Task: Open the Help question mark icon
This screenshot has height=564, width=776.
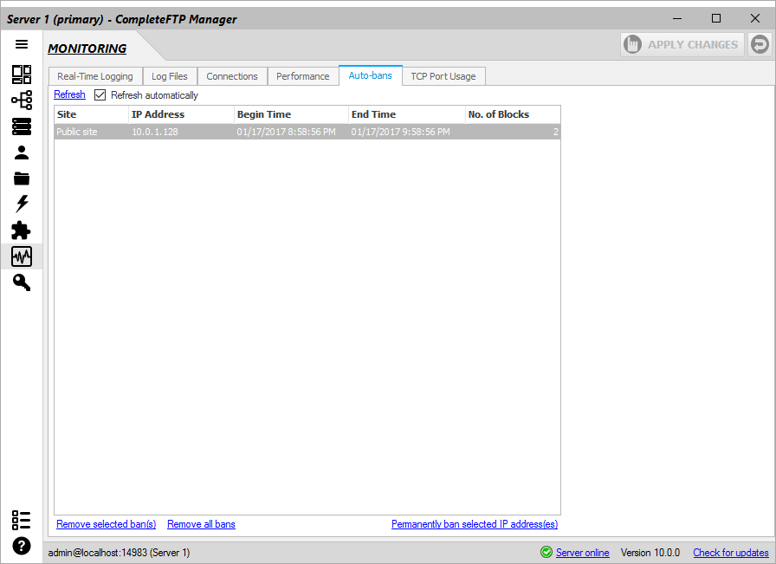Action: pyautogui.click(x=22, y=546)
